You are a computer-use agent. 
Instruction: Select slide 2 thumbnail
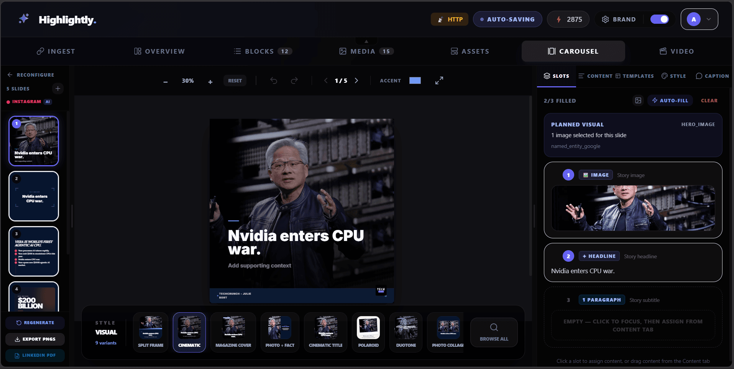pyautogui.click(x=34, y=196)
